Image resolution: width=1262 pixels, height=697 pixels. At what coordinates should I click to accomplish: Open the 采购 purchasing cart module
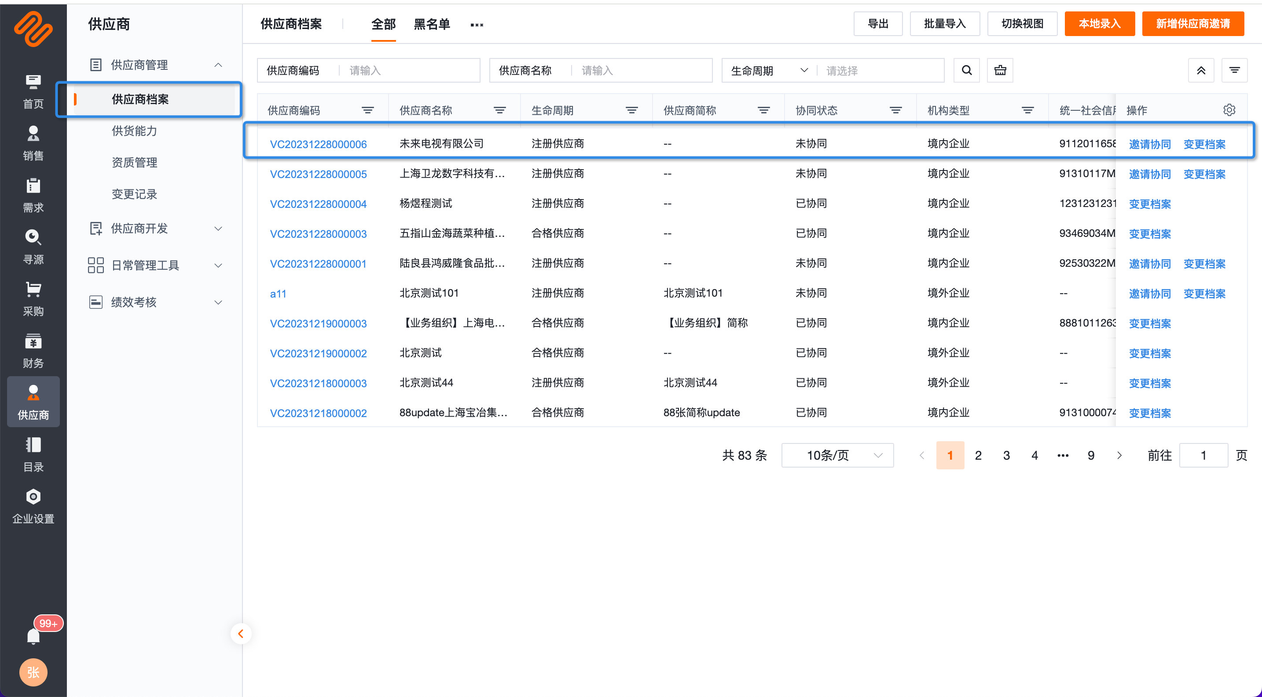coord(33,299)
